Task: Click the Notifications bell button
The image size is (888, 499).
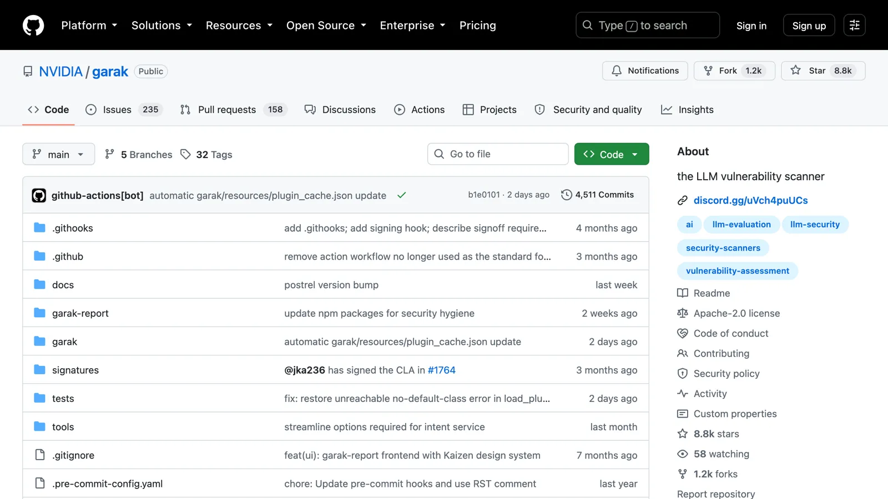Action: [645, 70]
